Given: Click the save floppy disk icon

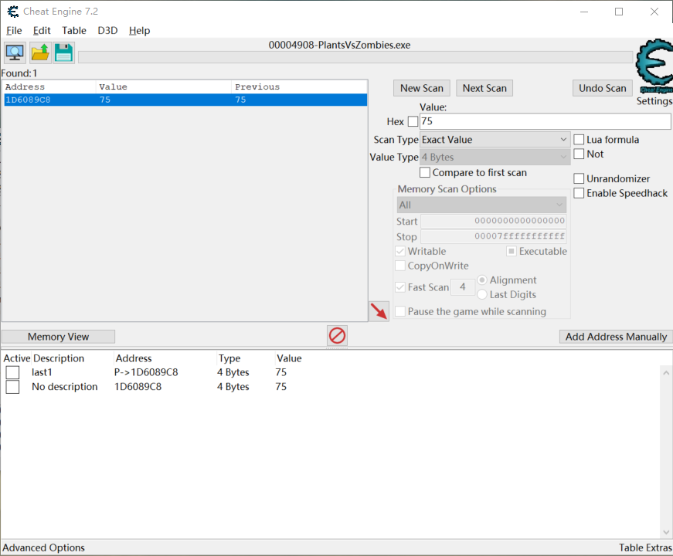Looking at the screenshot, I should 64,53.
